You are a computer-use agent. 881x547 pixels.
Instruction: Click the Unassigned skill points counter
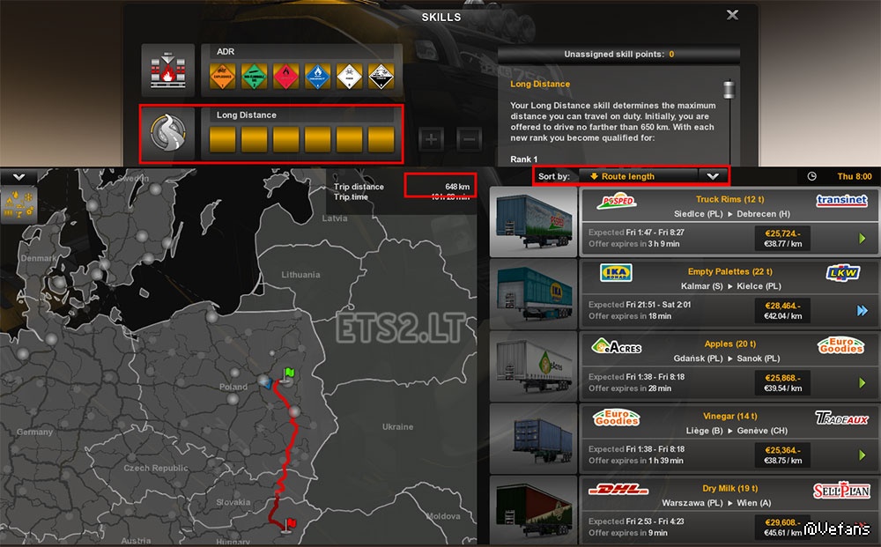coord(618,55)
